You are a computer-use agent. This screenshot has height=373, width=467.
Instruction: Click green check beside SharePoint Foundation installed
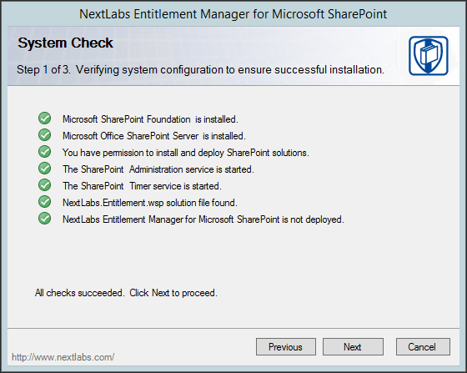45,118
